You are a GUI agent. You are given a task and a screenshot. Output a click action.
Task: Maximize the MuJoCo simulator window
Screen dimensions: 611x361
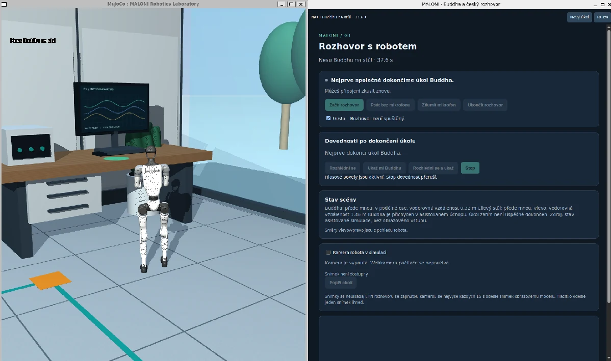[291, 4]
